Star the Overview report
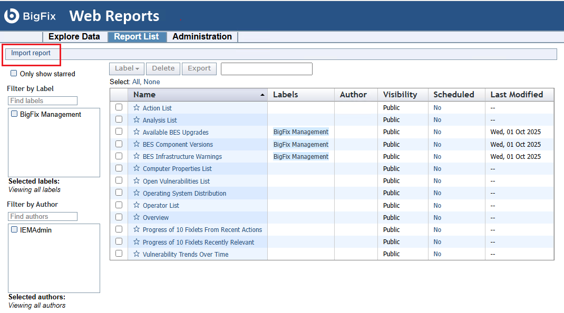The height and width of the screenshot is (313, 564). 137,217
